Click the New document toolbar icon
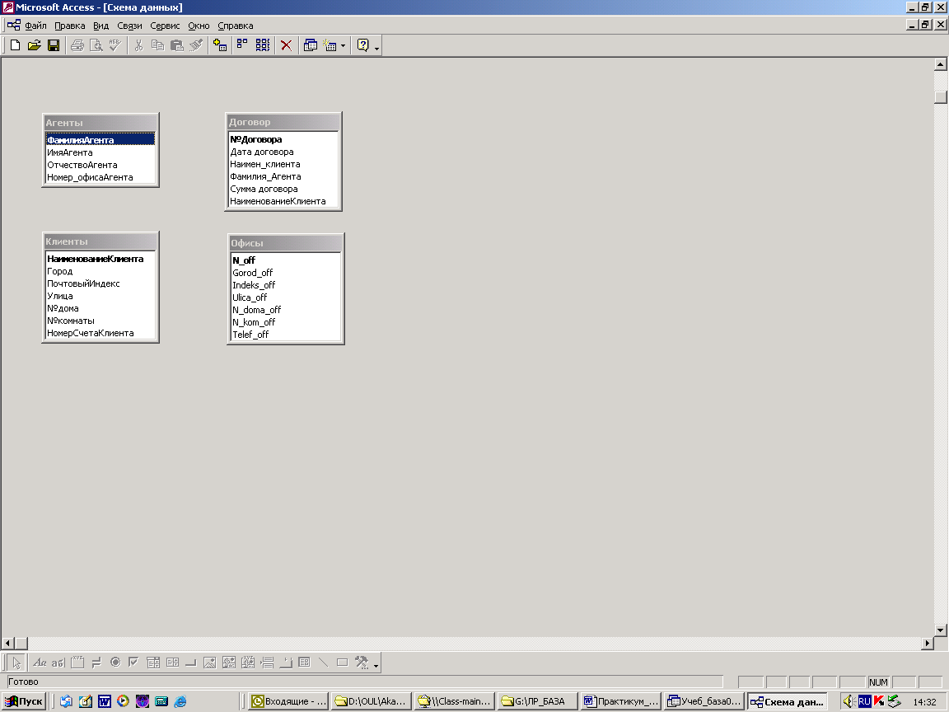Screen dimensions: 949x712 point(15,45)
